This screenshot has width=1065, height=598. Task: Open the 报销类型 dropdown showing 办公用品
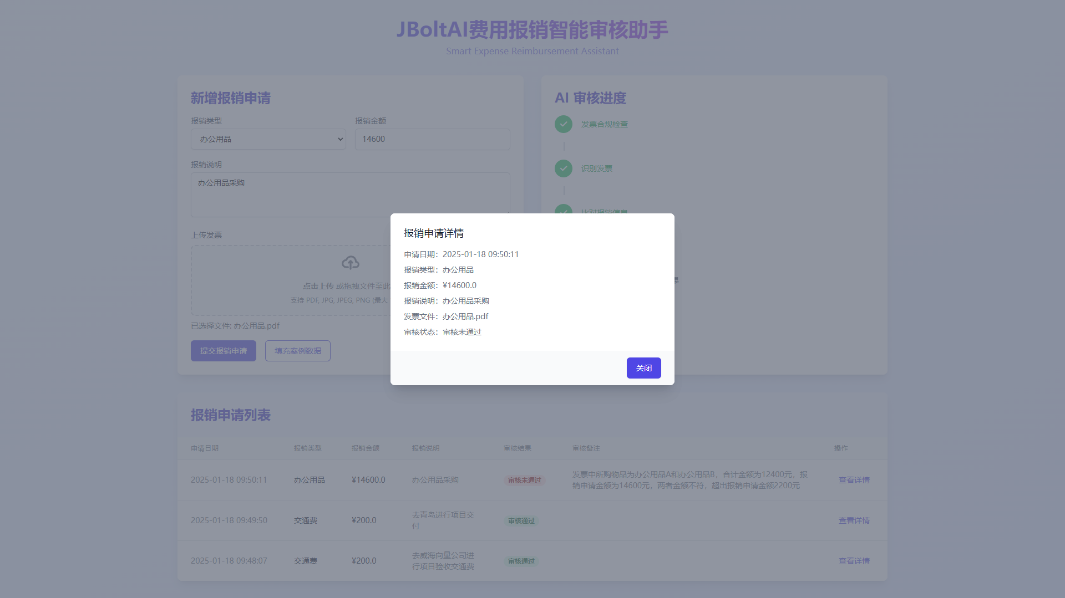pos(268,139)
